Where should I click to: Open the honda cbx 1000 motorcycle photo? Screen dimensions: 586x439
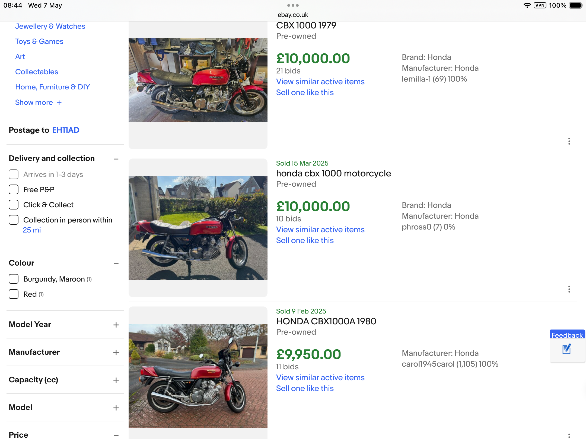198,228
